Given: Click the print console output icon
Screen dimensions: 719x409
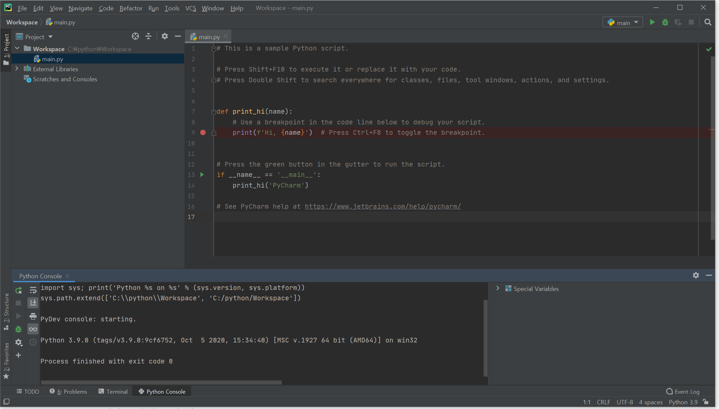Looking at the screenshot, I should [33, 316].
